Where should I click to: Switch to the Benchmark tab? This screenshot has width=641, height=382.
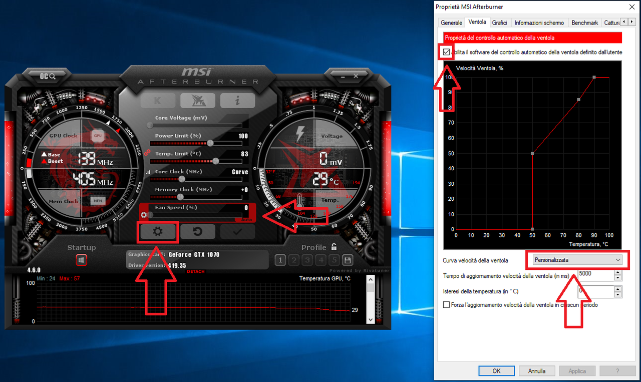[x=585, y=23]
